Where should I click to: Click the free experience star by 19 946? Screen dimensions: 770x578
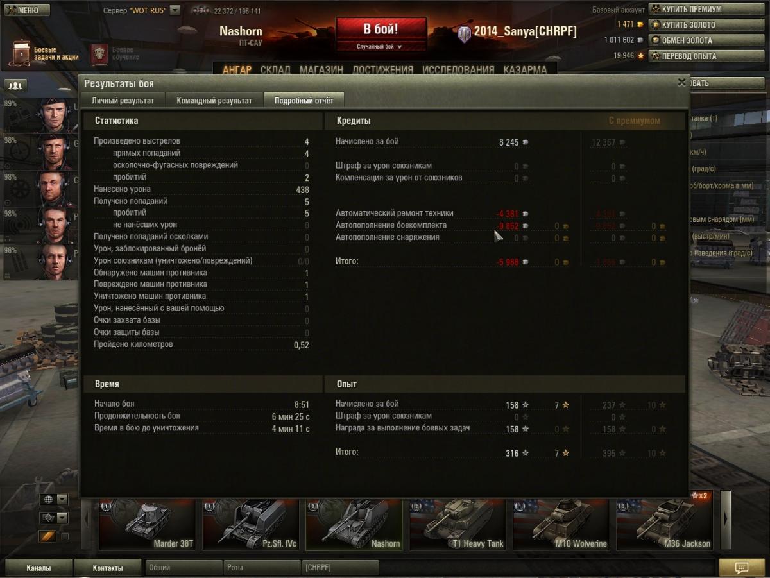click(640, 56)
